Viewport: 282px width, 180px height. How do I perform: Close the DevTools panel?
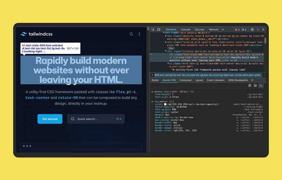[x=263, y=29]
